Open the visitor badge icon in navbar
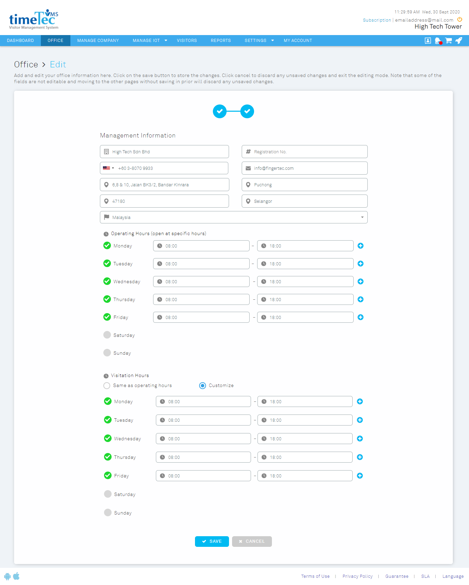The image size is (469, 585). pos(428,41)
